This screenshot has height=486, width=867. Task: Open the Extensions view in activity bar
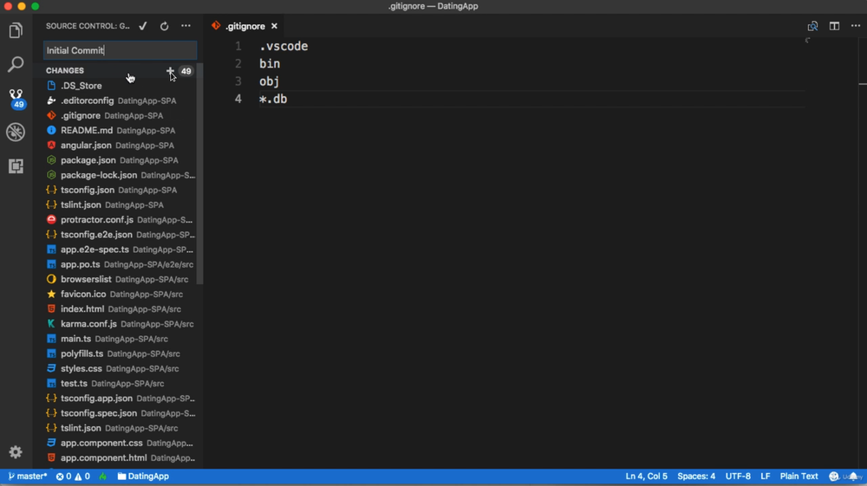coord(16,165)
